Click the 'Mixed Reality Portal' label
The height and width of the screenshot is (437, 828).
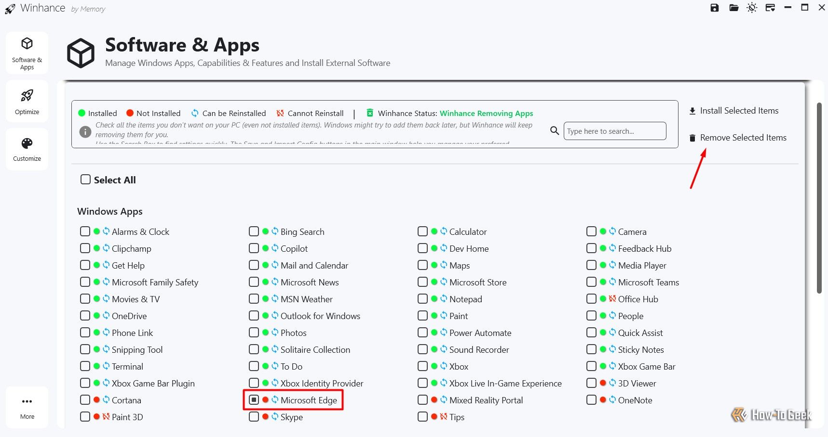click(x=486, y=400)
